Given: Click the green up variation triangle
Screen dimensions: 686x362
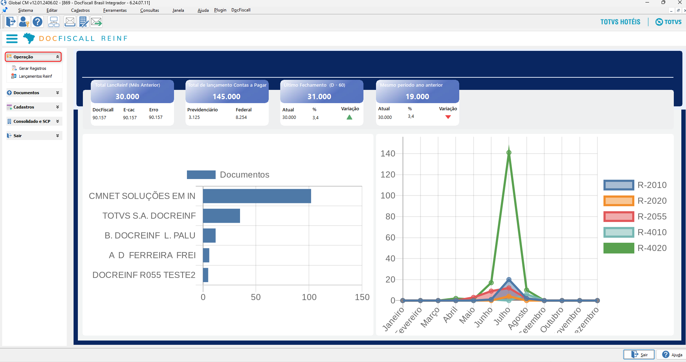Looking at the screenshot, I should (x=349, y=117).
